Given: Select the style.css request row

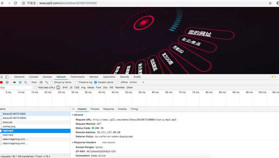Looking at the screenshot, I should [x=35, y=122].
